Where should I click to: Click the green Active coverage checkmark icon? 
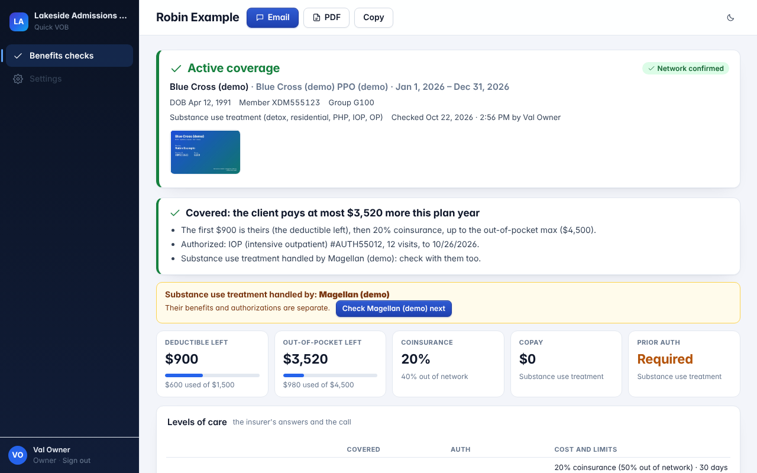[176, 69]
